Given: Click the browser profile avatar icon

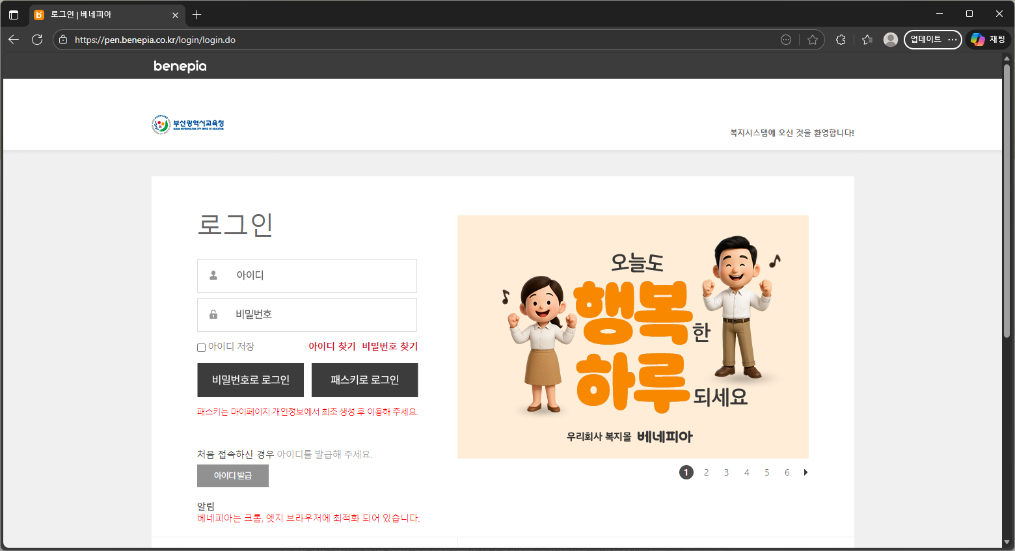Looking at the screenshot, I should (890, 40).
